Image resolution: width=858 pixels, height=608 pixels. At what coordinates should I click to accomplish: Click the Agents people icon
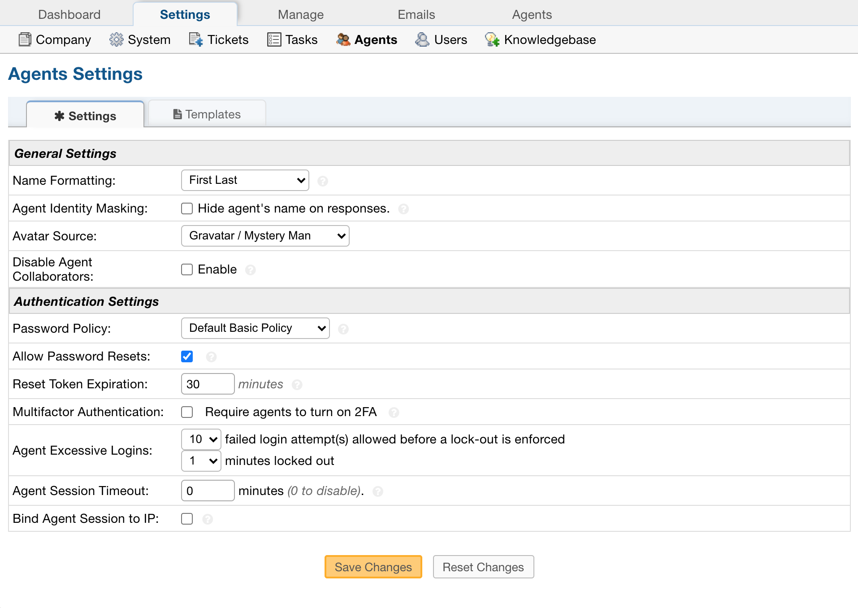(x=343, y=39)
